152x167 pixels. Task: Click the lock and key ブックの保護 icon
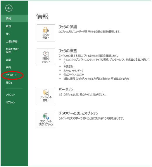(46, 30)
